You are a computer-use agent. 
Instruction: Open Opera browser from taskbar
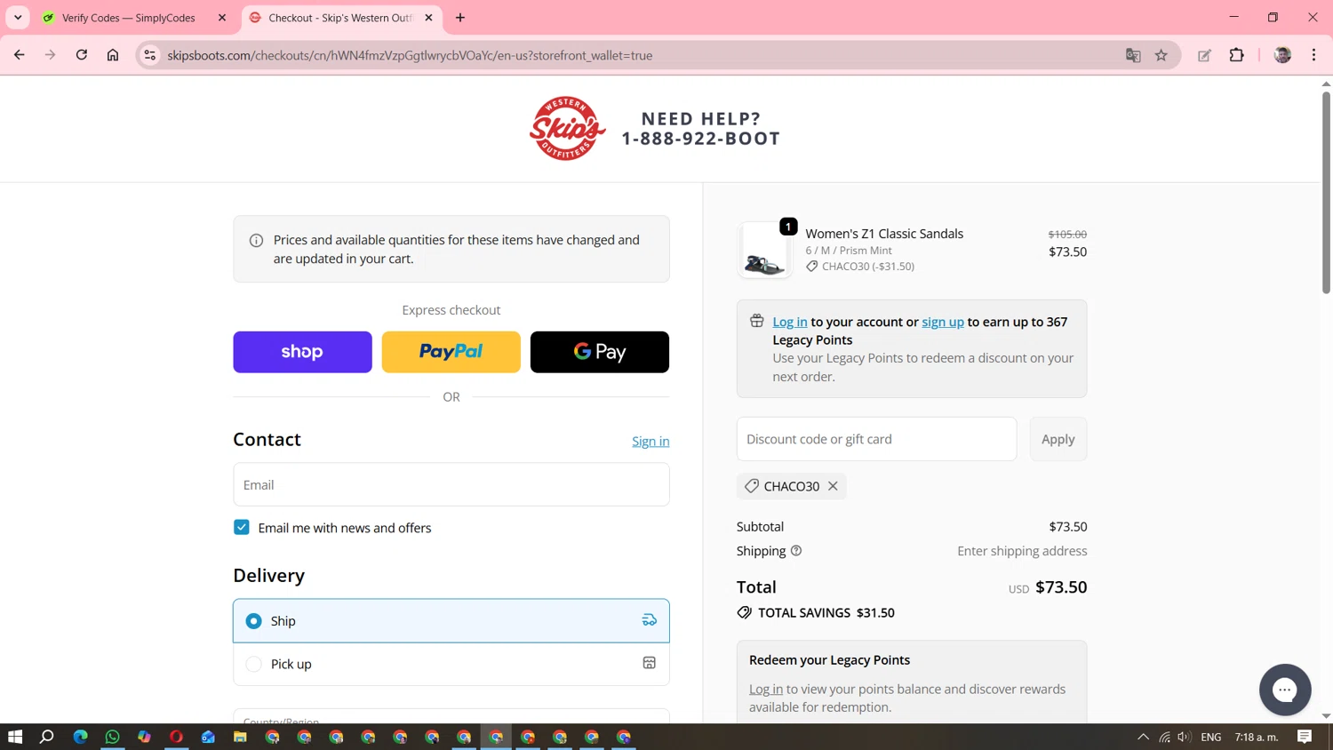[x=176, y=737]
